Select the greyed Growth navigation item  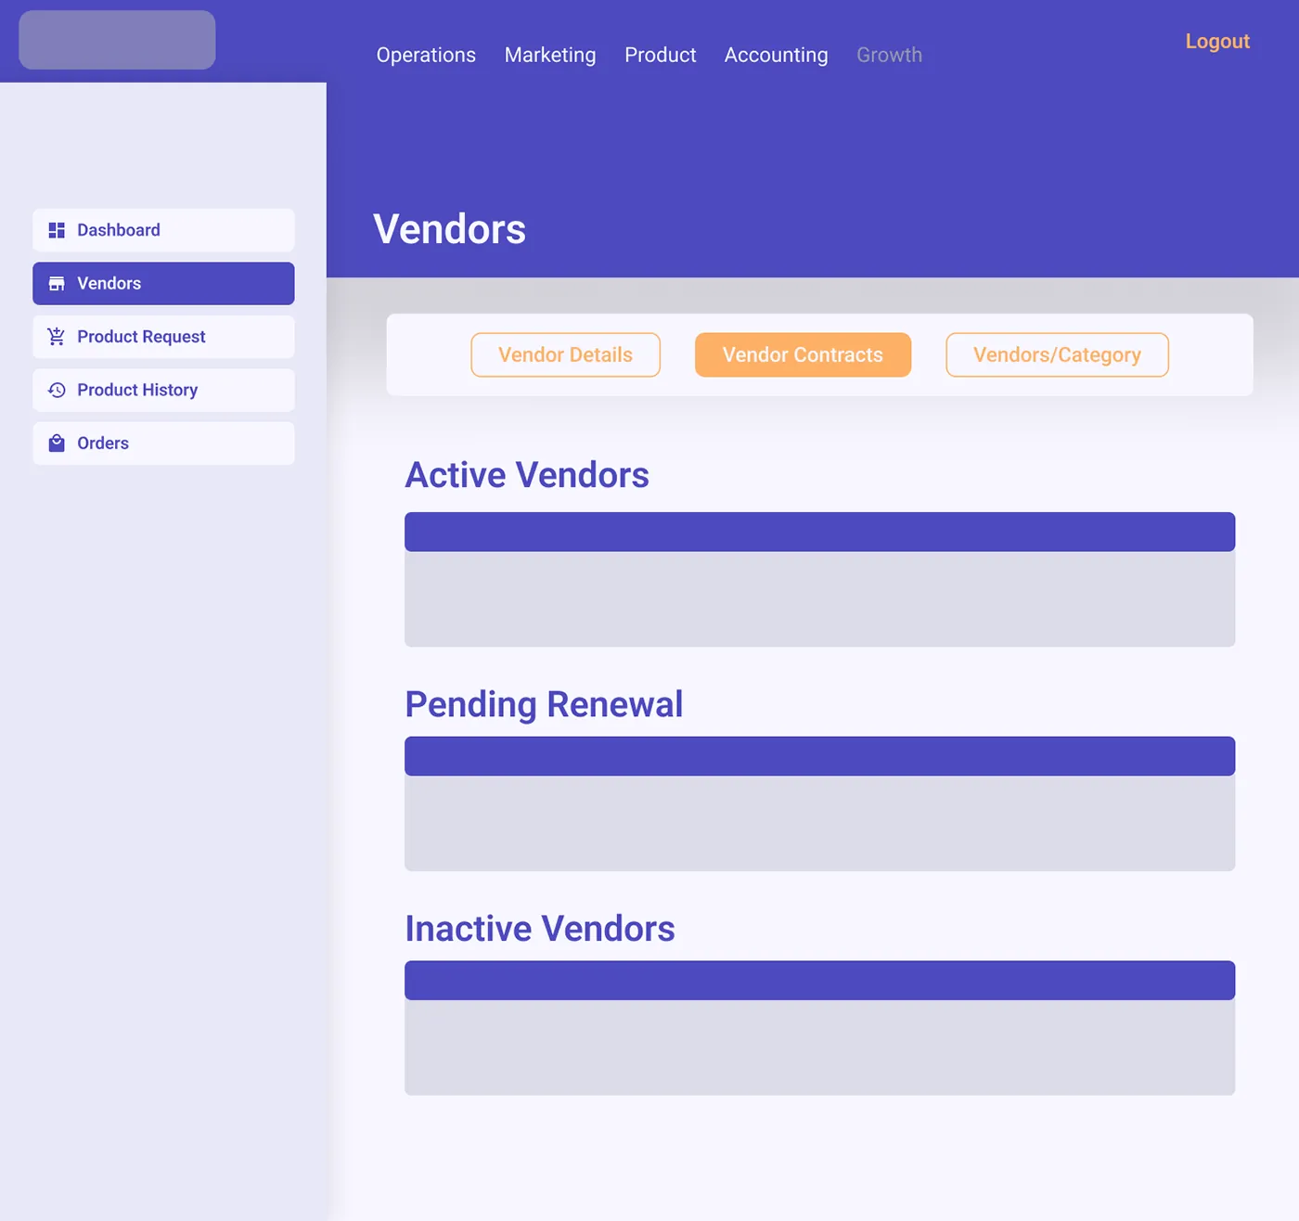coord(889,55)
